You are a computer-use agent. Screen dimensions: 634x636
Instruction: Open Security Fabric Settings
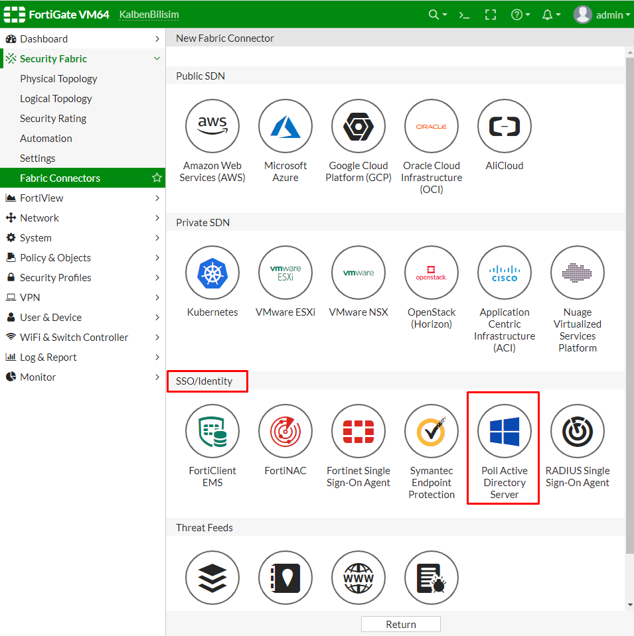[x=82, y=159]
